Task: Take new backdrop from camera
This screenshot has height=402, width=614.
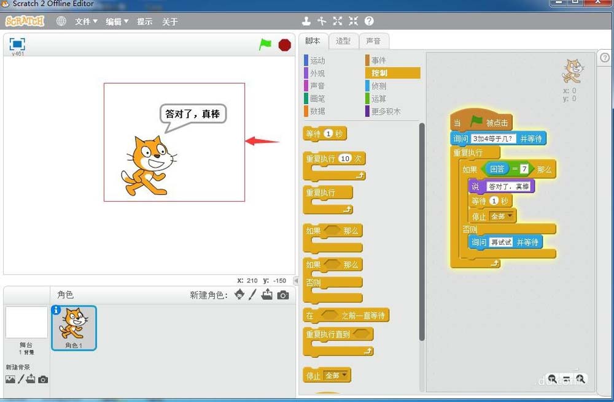Action: pyautogui.click(x=43, y=379)
